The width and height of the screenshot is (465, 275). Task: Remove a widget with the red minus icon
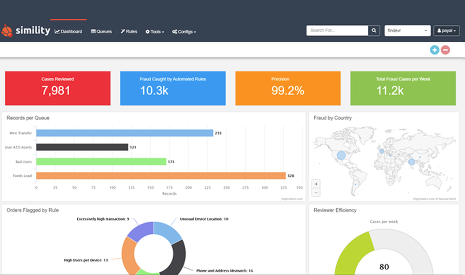pyautogui.click(x=445, y=50)
